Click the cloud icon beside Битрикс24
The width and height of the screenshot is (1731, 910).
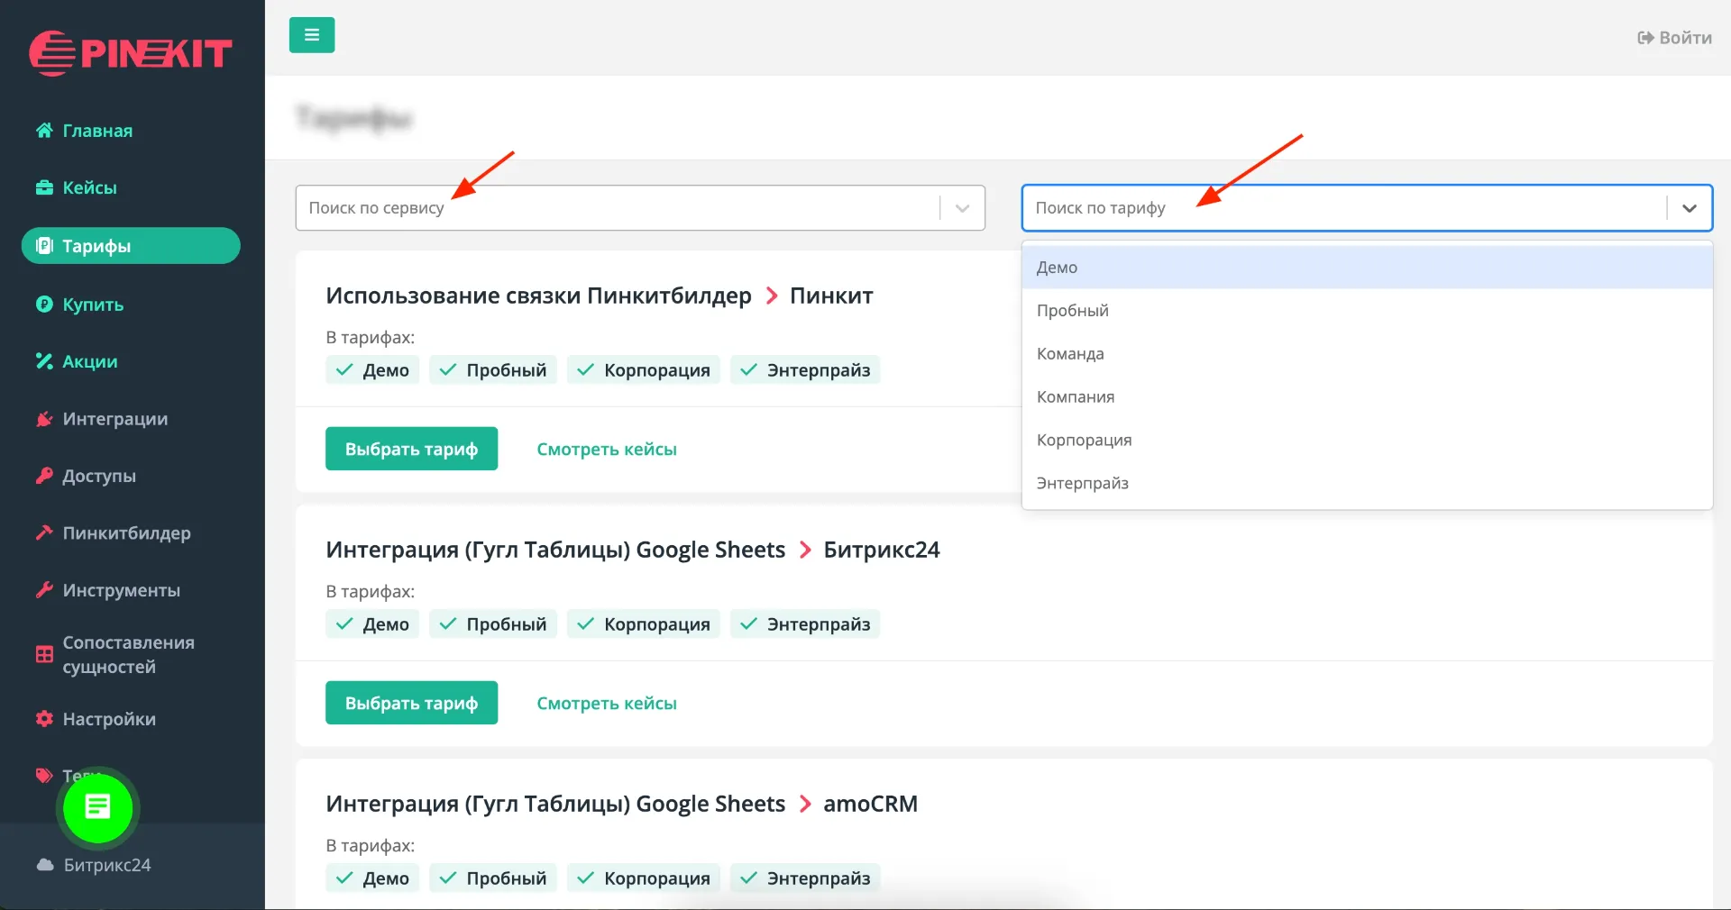pyautogui.click(x=45, y=865)
